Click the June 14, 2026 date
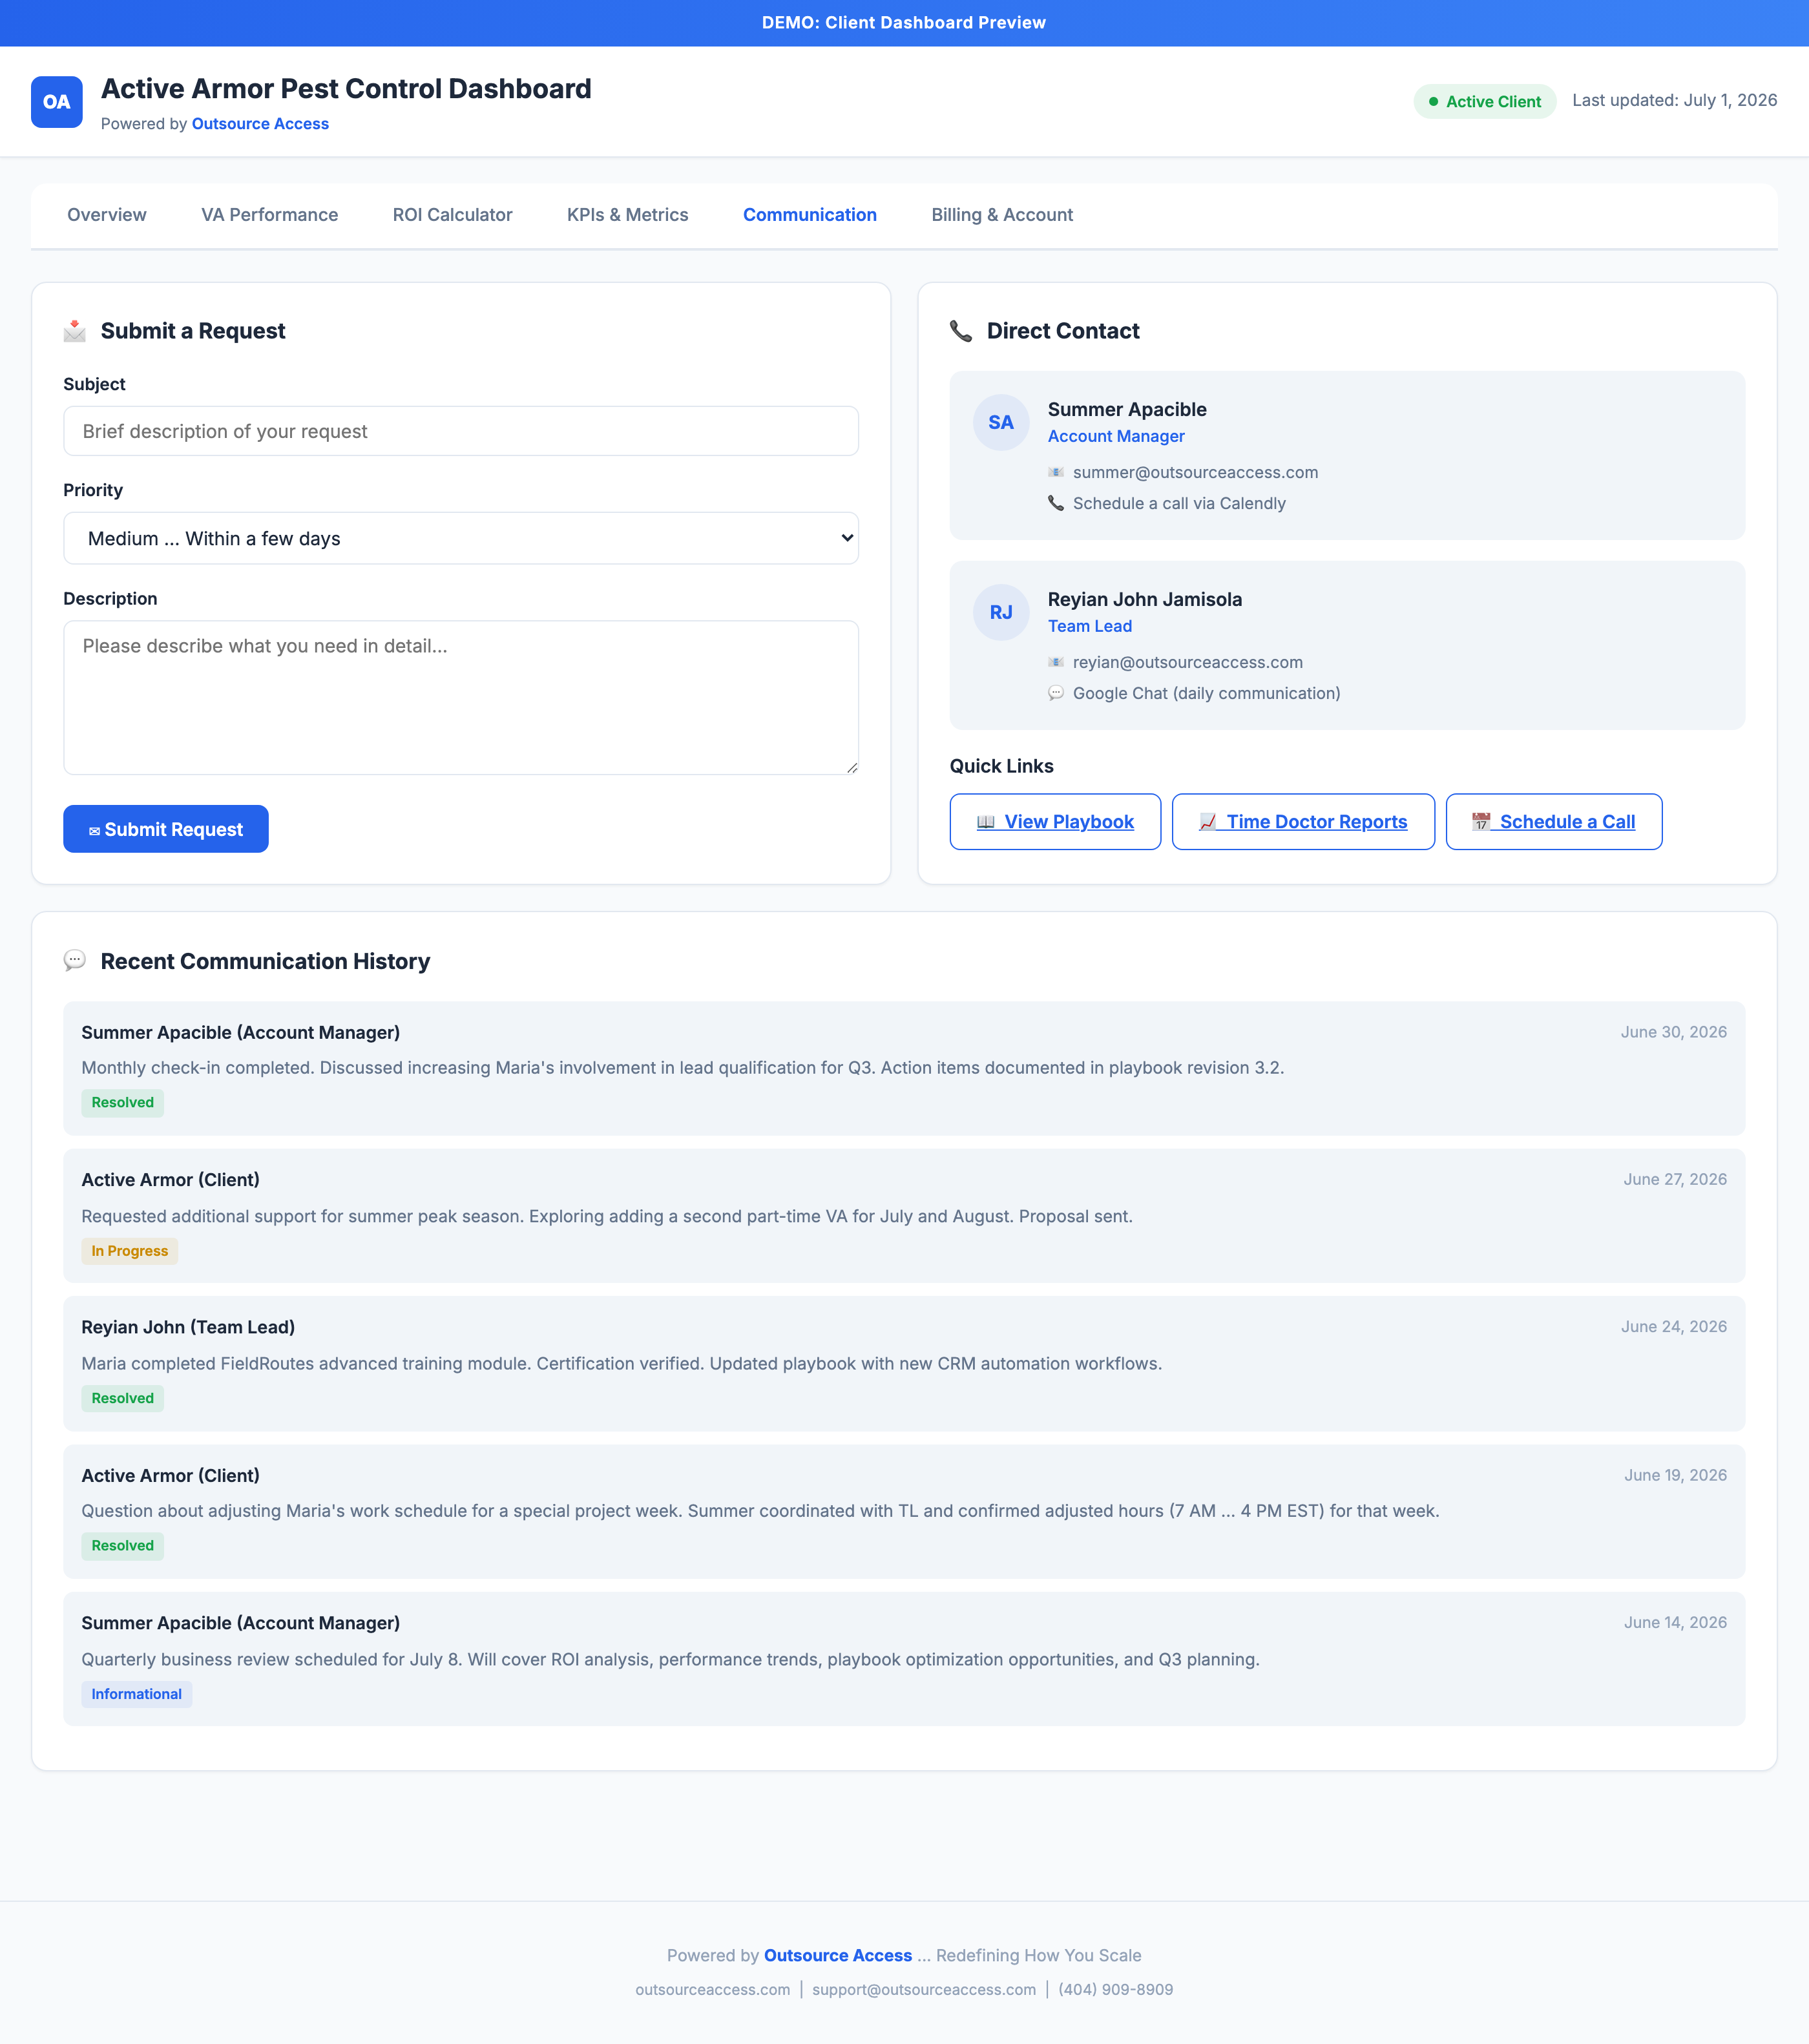The width and height of the screenshot is (1809, 2044). click(1675, 1622)
